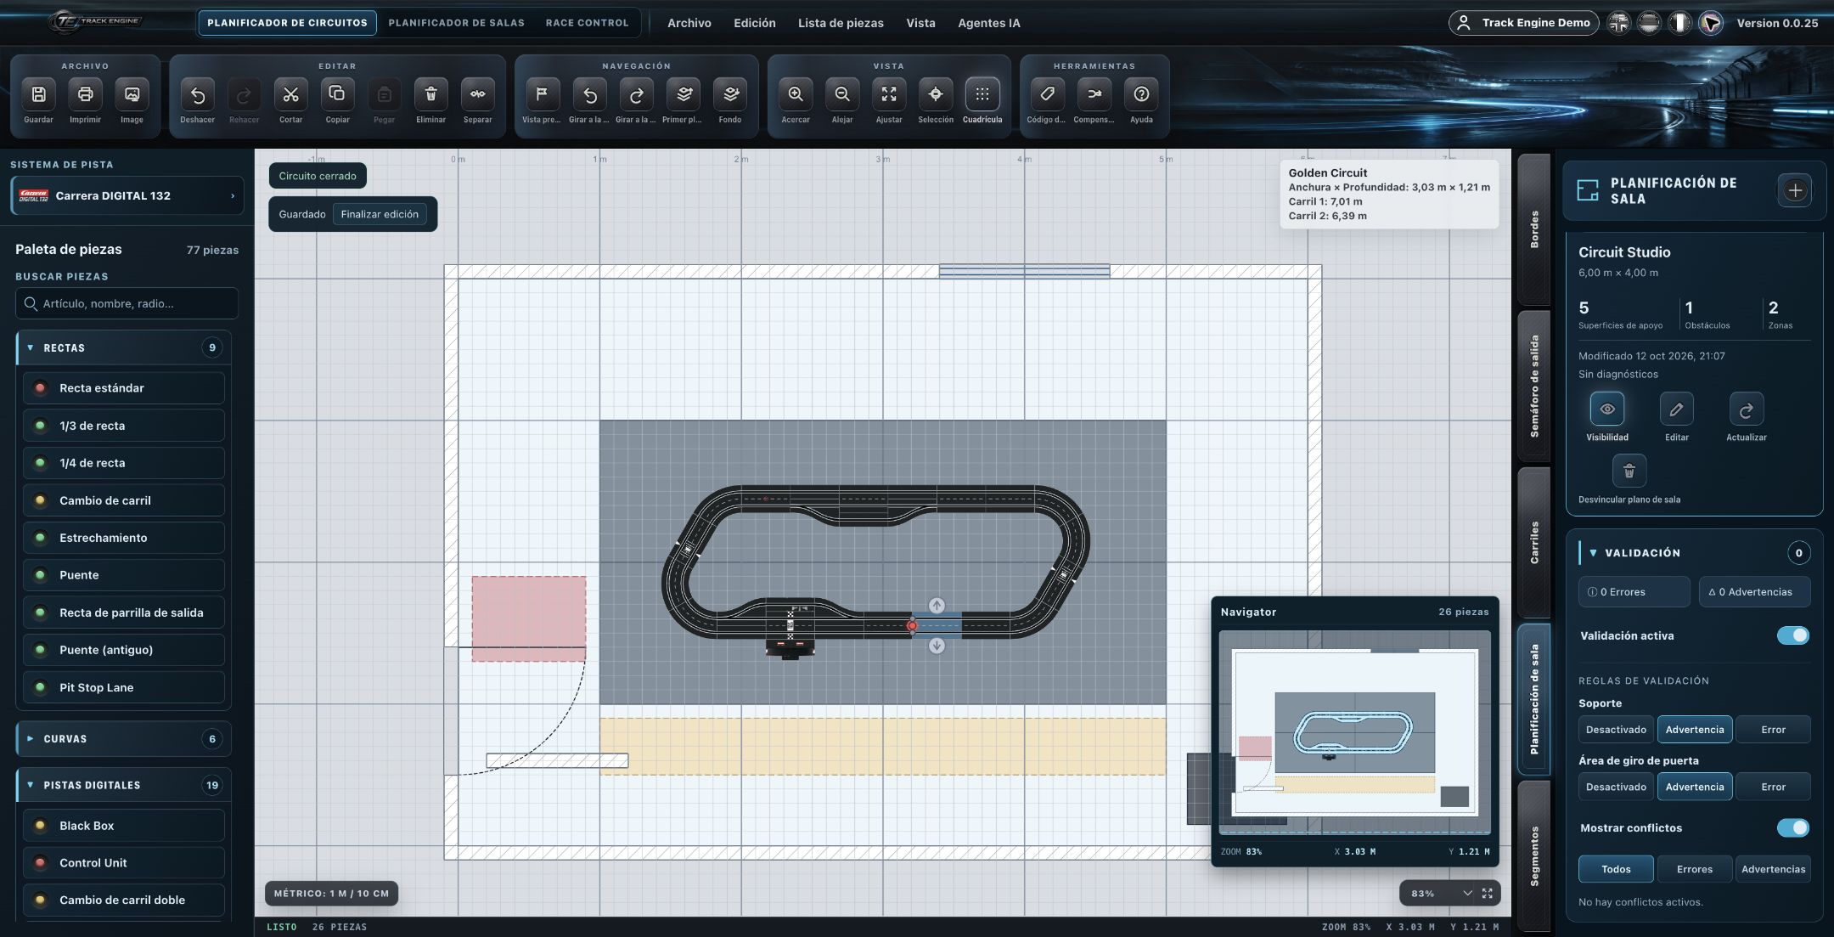Image resolution: width=1834 pixels, height=937 pixels.
Task: Zoom out with the Alejar icon
Action: 842,94
